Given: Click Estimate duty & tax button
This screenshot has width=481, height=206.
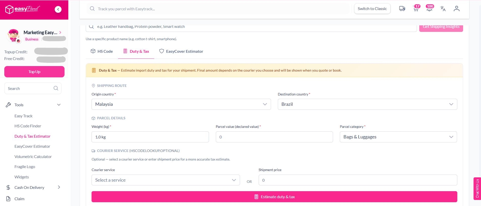Looking at the screenshot, I should 274,197.
